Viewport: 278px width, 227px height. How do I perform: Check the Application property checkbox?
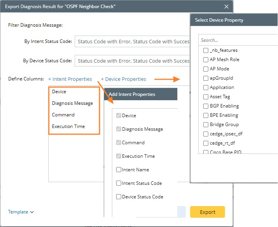[x=206, y=87]
